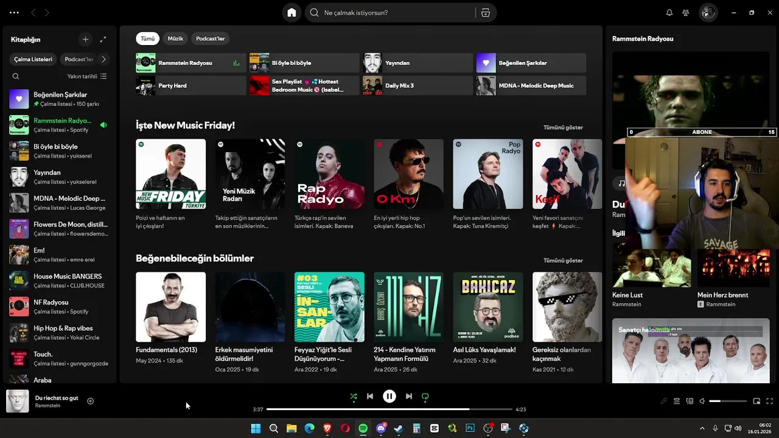The height and width of the screenshot is (438, 779).
Task: Open the play queue
Action: [x=677, y=401]
